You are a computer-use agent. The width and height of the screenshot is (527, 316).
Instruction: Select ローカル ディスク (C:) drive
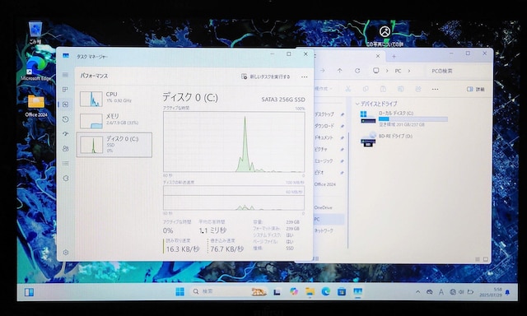click(x=403, y=118)
